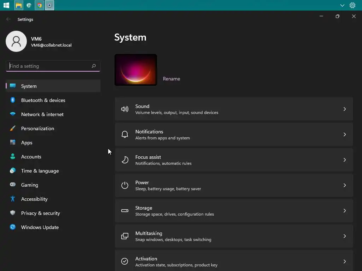Click the Time & language clock icon
The image size is (362, 271).
coord(13,171)
